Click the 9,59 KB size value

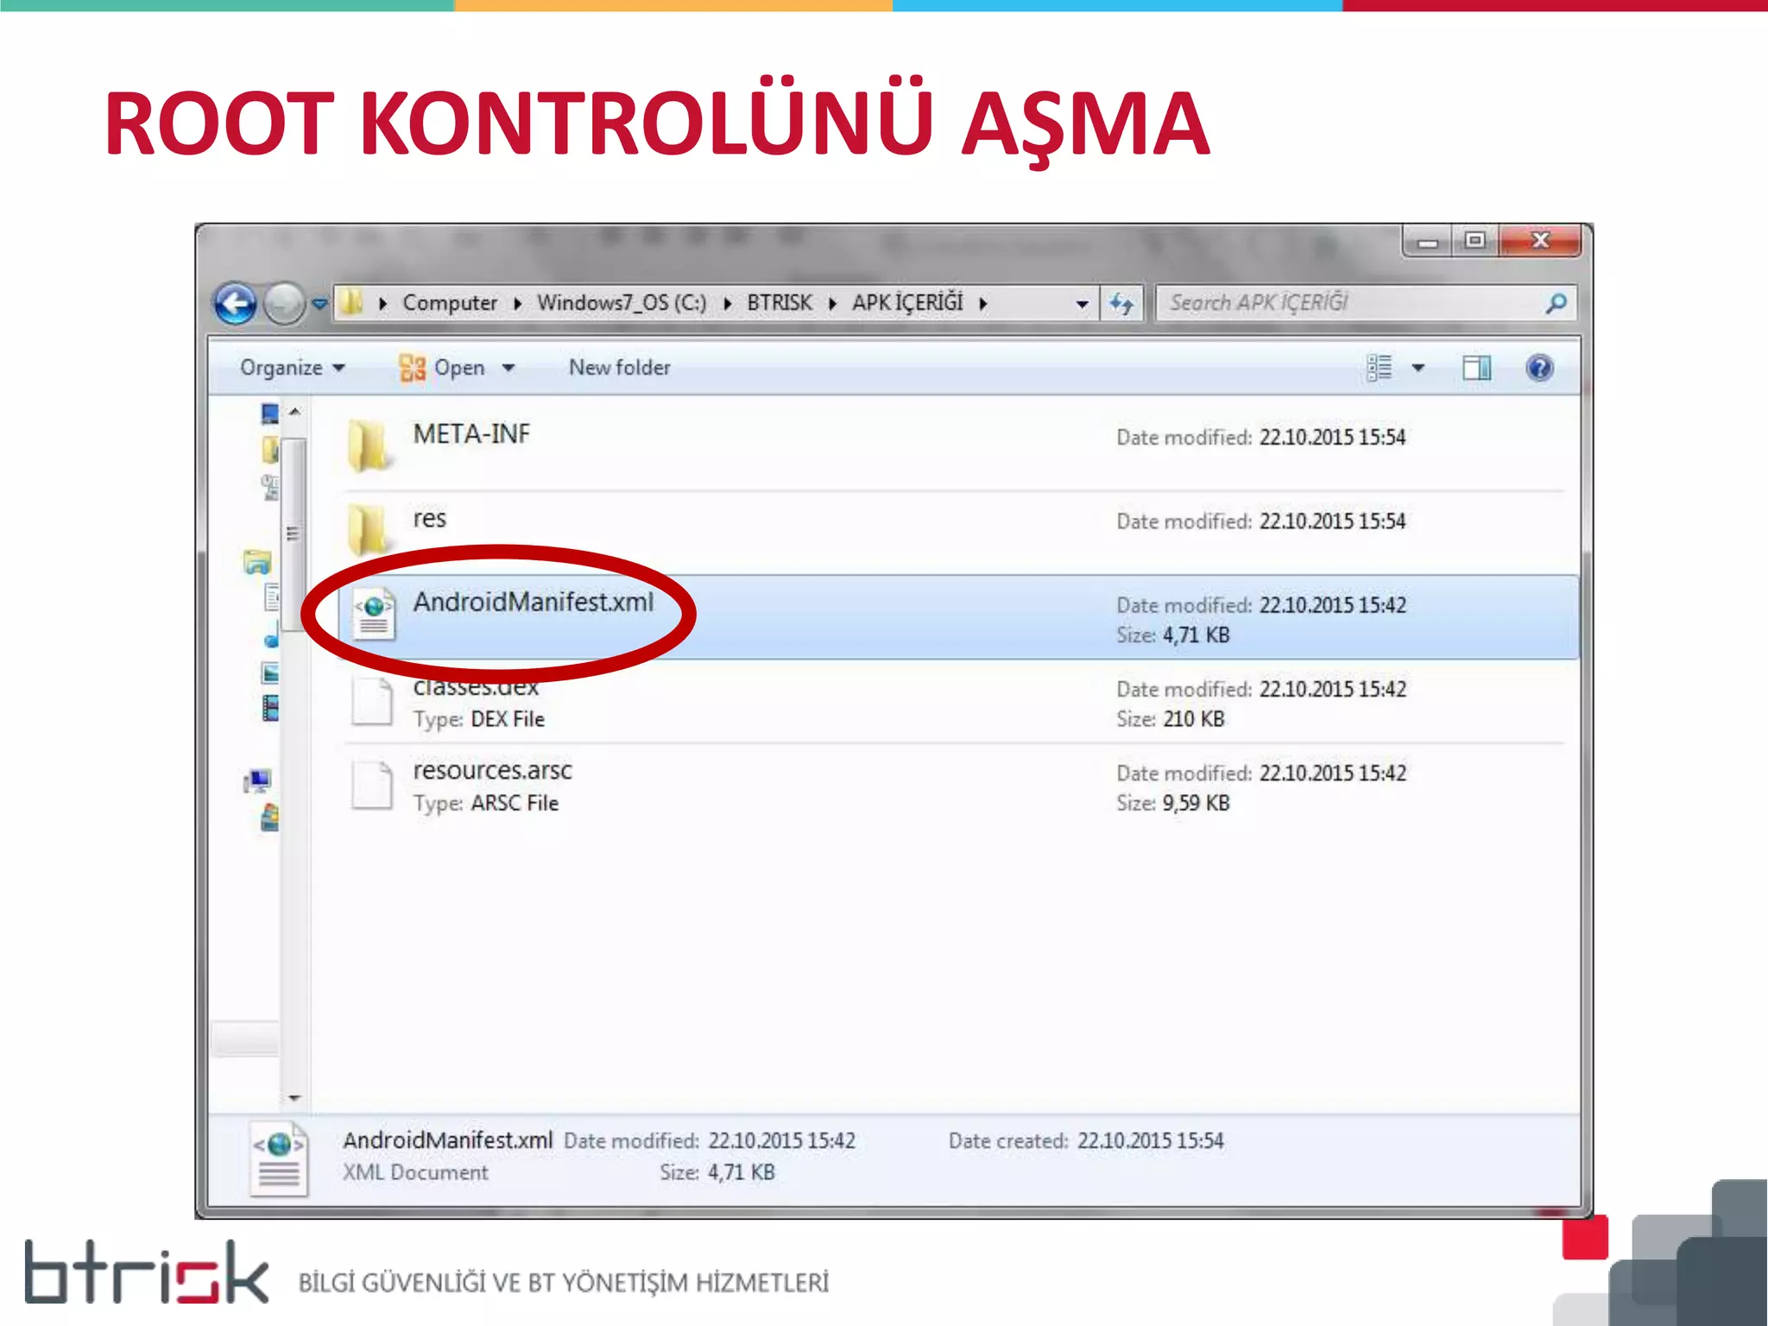(x=1196, y=803)
